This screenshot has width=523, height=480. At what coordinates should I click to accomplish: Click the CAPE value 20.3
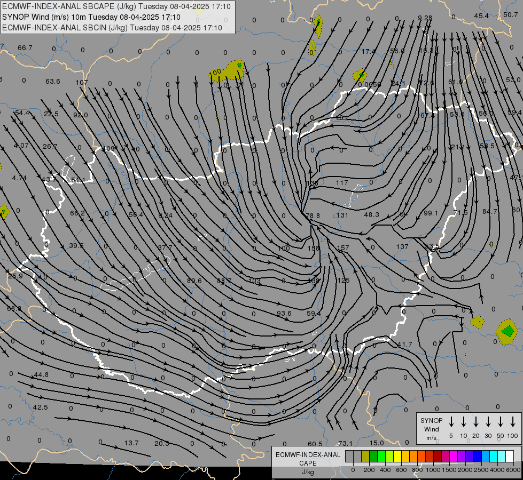161,443
